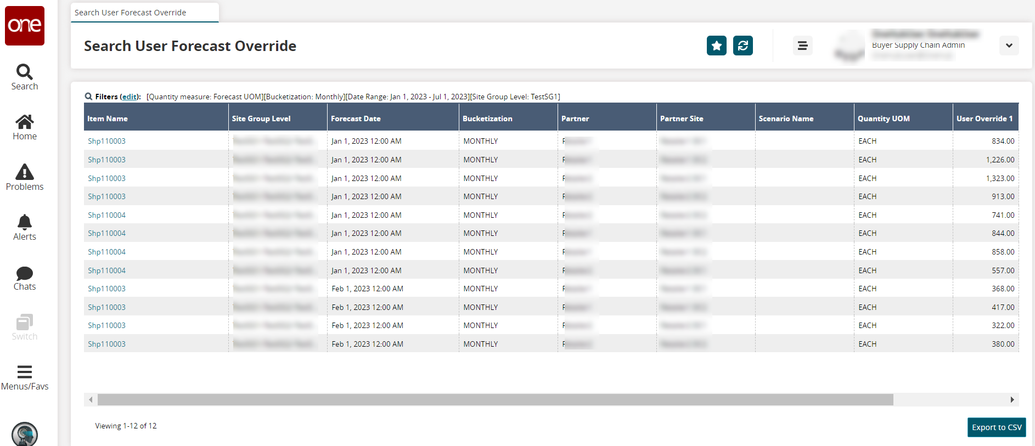Click the ONE logo icon
Screen dimensions: 1035x446
[x=25, y=26]
